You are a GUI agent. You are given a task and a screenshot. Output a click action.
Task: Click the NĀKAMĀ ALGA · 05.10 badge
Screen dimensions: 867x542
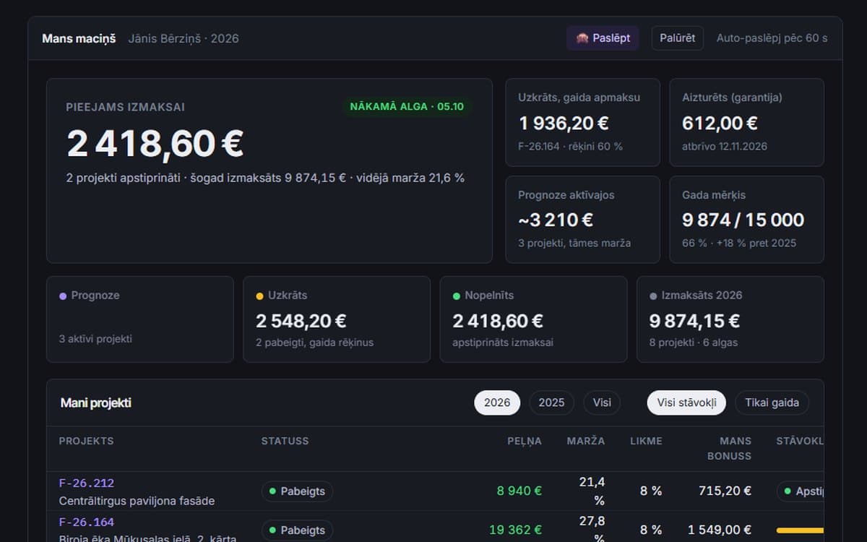coord(407,107)
